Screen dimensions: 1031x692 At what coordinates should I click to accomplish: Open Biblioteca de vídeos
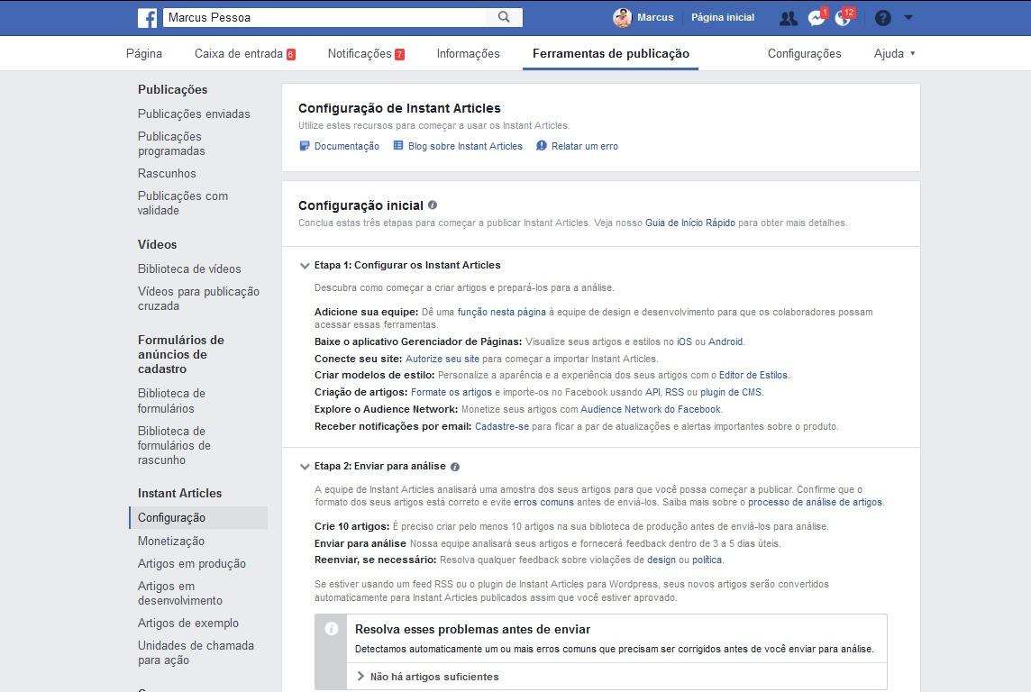pos(189,269)
